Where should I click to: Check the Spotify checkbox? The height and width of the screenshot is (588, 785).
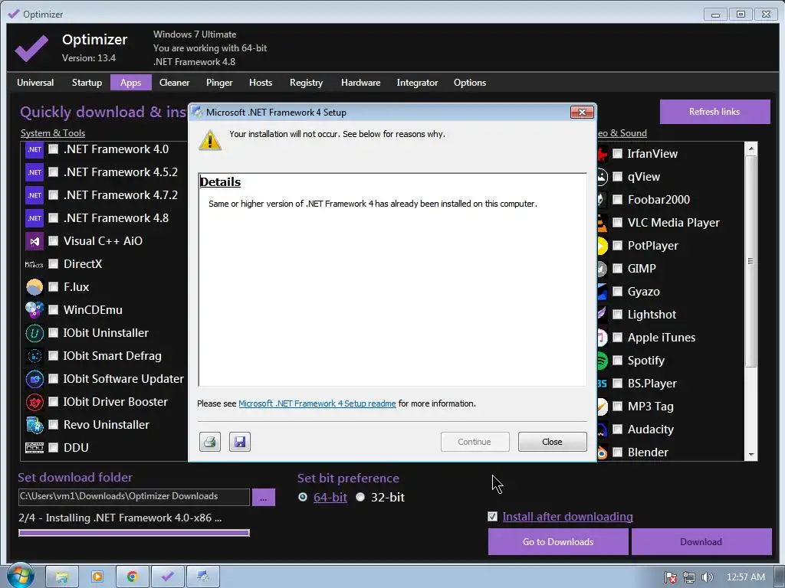[618, 361]
